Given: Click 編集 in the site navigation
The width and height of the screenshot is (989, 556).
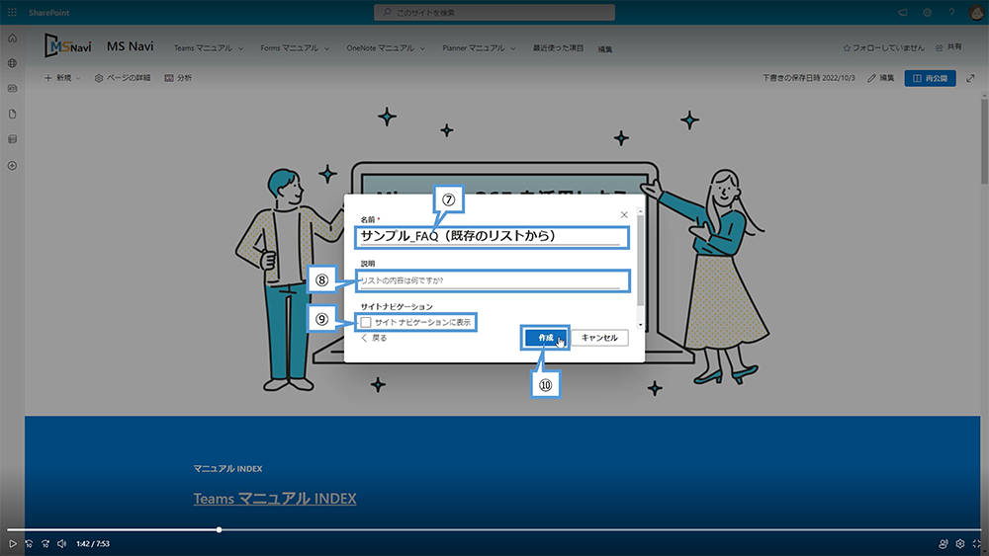Looking at the screenshot, I should pos(605,49).
